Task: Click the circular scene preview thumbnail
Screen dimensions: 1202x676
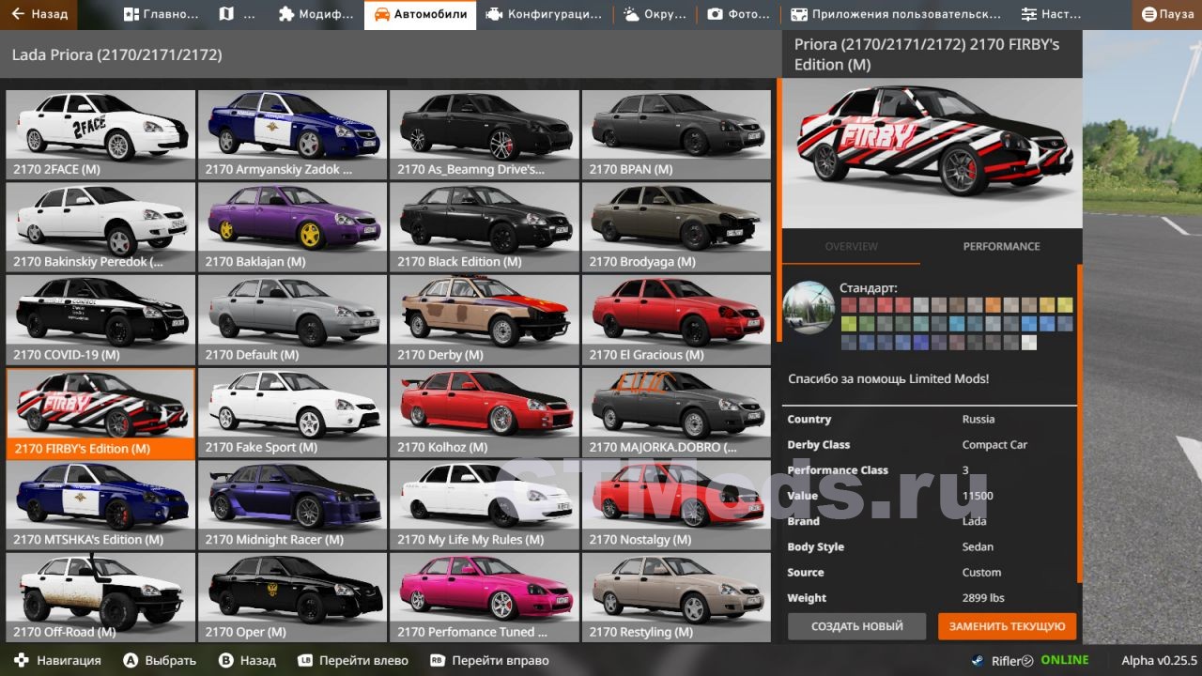Action: point(809,308)
